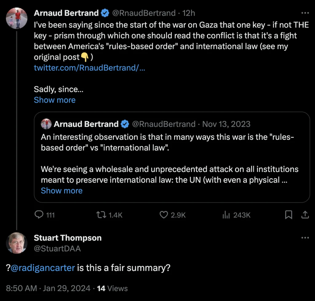Click the Arnaud Bertrand author name
This screenshot has height=301, width=315.
click(x=66, y=13)
